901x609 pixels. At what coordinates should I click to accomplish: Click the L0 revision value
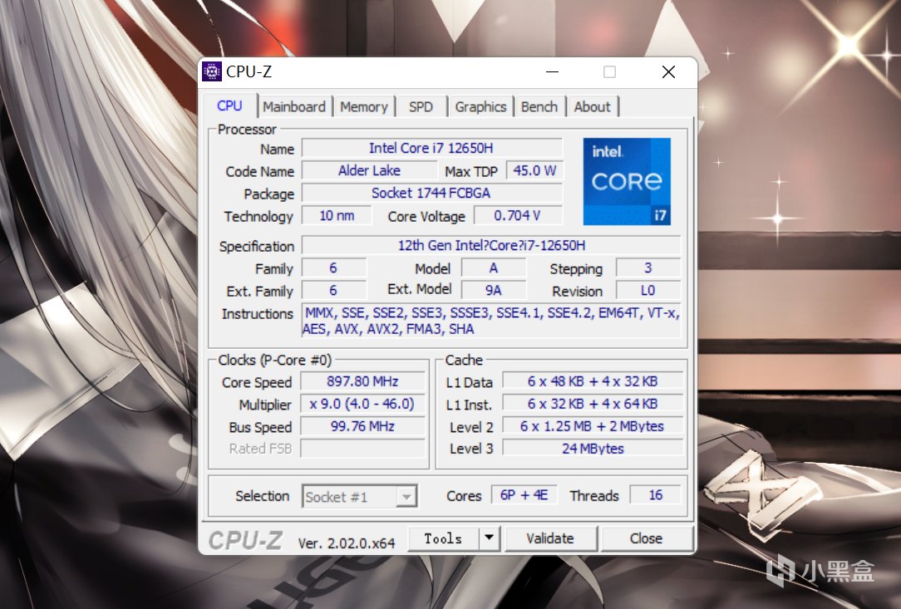[648, 290]
